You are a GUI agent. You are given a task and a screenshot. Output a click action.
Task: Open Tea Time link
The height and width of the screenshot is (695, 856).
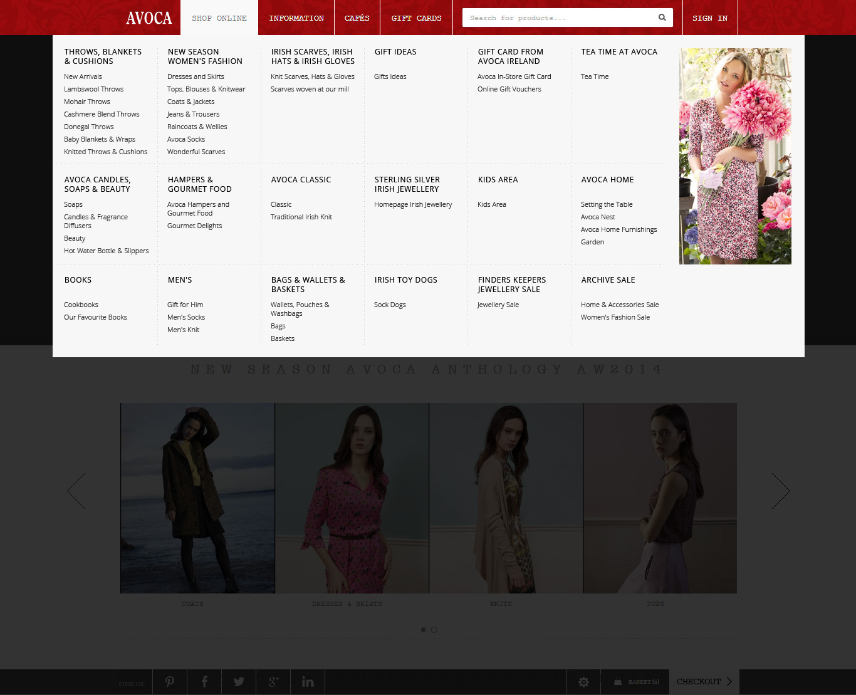click(x=595, y=76)
